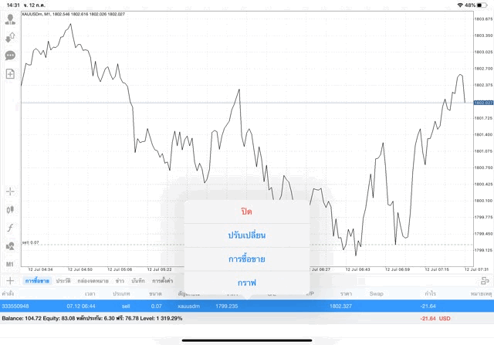Open the indicators function icon
The width and height of the screenshot is (494, 345).
click(x=11, y=228)
